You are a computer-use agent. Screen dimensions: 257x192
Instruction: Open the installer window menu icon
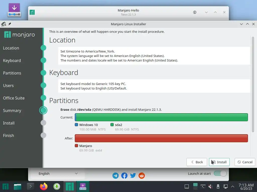click(4, 24)
